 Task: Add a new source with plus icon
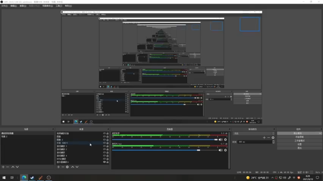point(59,167)
